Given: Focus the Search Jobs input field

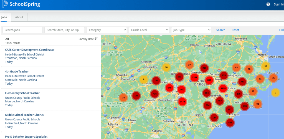Looking at the screenshot, I should pyautogui.click(x=22, y=30).
